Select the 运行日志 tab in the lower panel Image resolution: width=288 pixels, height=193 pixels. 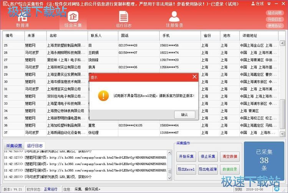tap(35, 146)
